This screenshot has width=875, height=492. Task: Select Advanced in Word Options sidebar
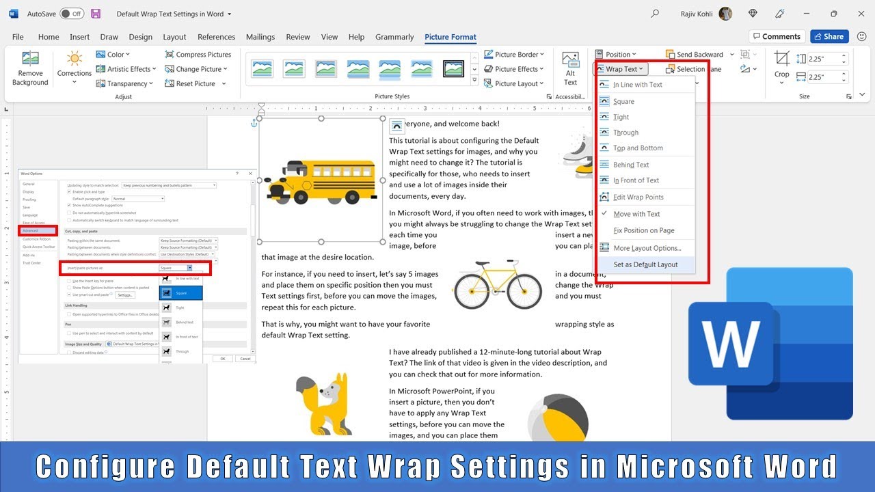point(38,231)
